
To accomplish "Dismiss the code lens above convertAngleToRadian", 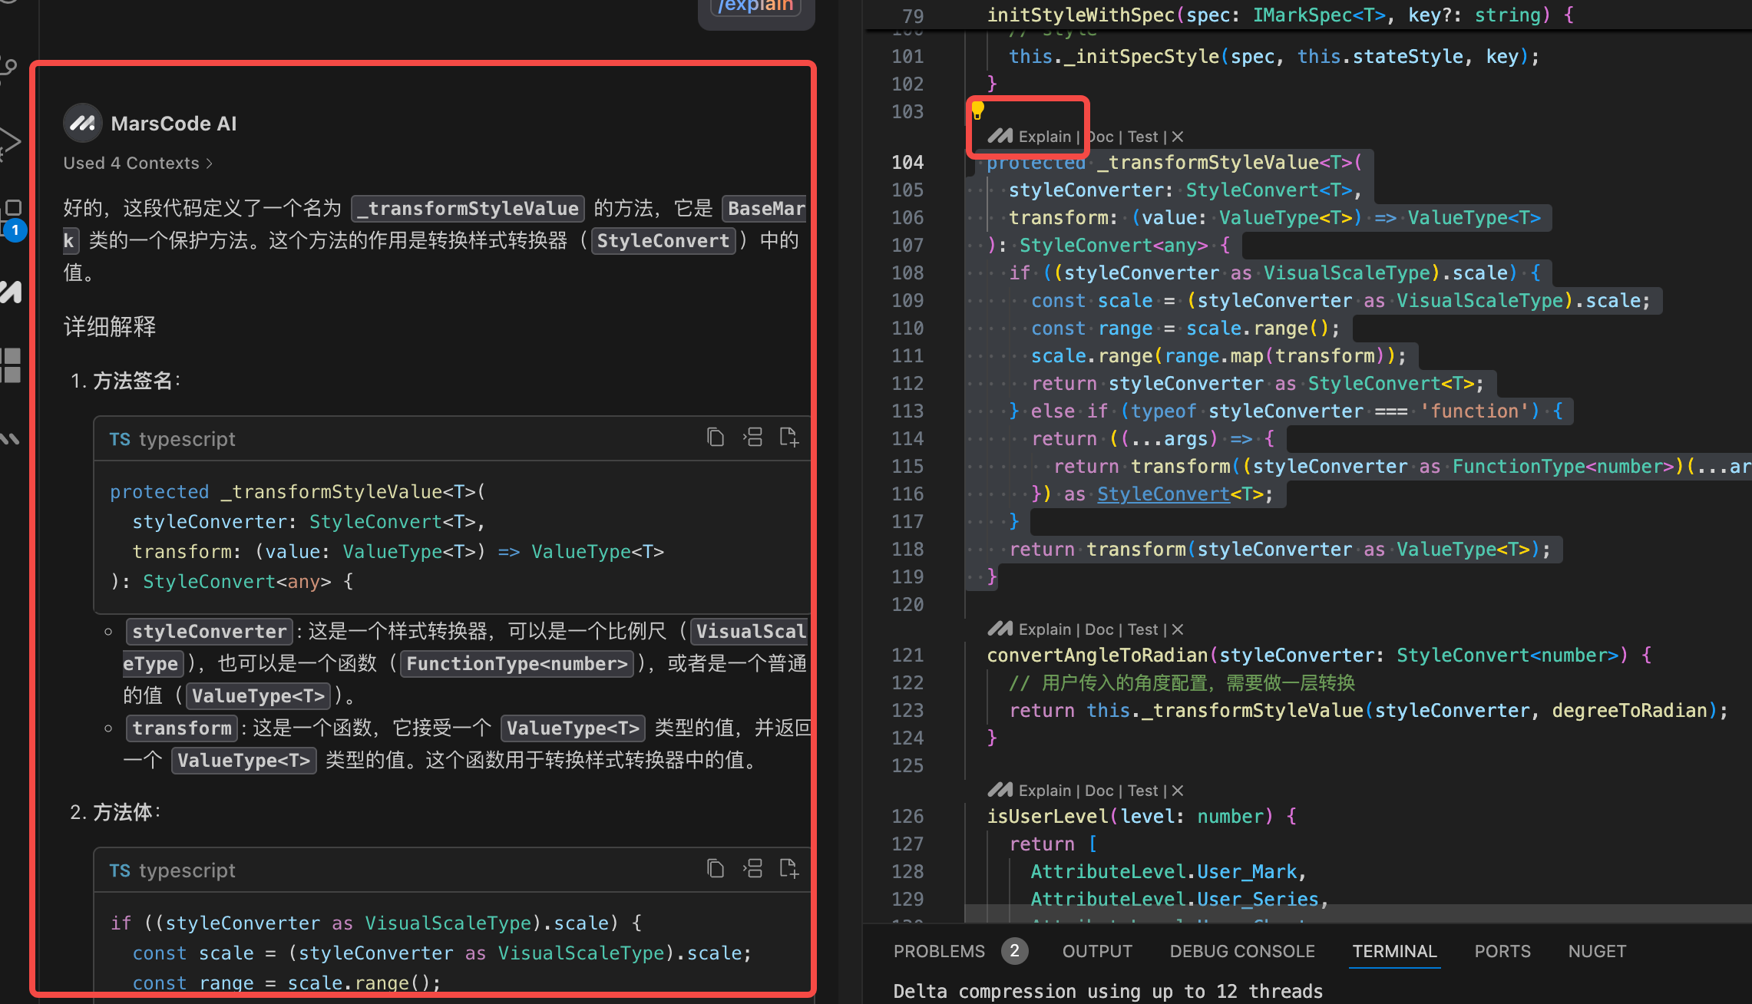I will pyautogui.click(x=1178, y=629).
